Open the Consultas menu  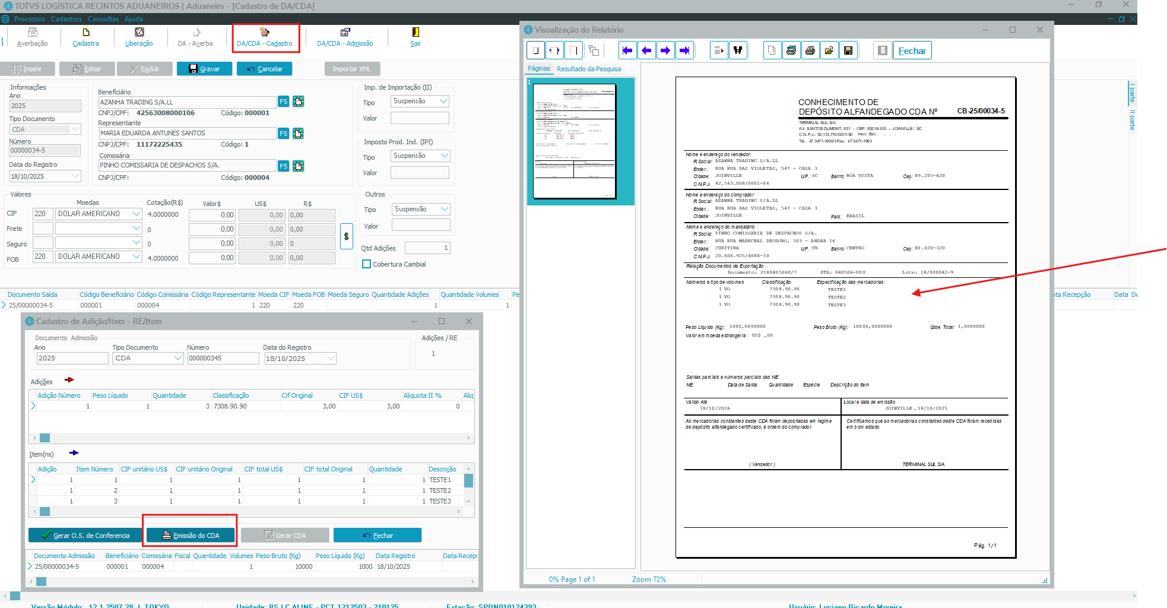103,19
